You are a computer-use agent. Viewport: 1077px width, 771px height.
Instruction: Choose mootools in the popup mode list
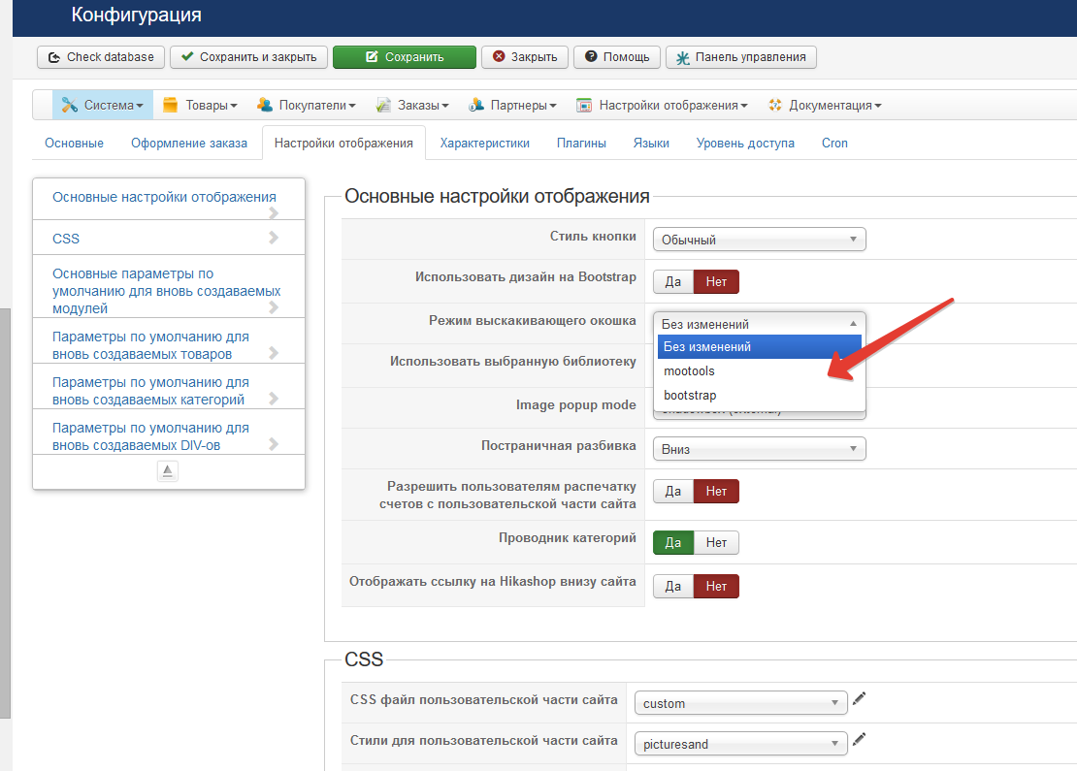pos(690,371)
